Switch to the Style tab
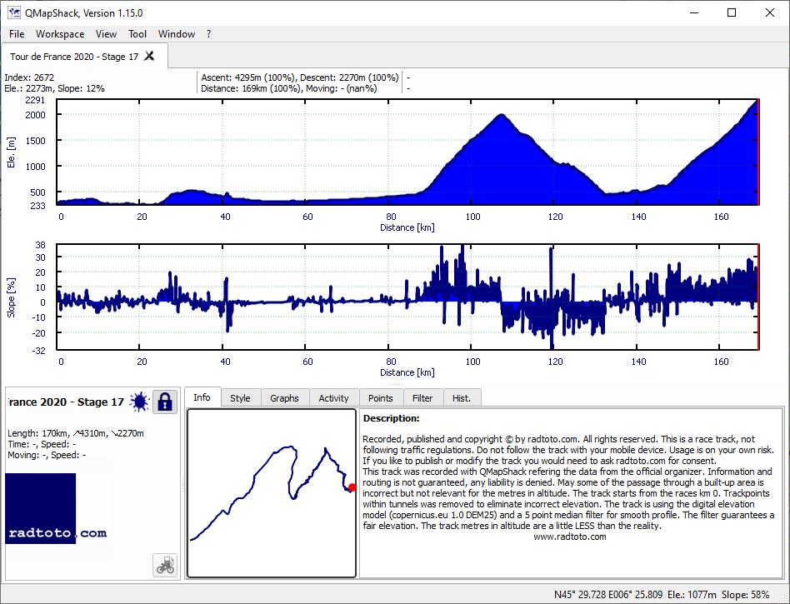The height and width of the screenshot is (604, 790). (x=240, y=398)
